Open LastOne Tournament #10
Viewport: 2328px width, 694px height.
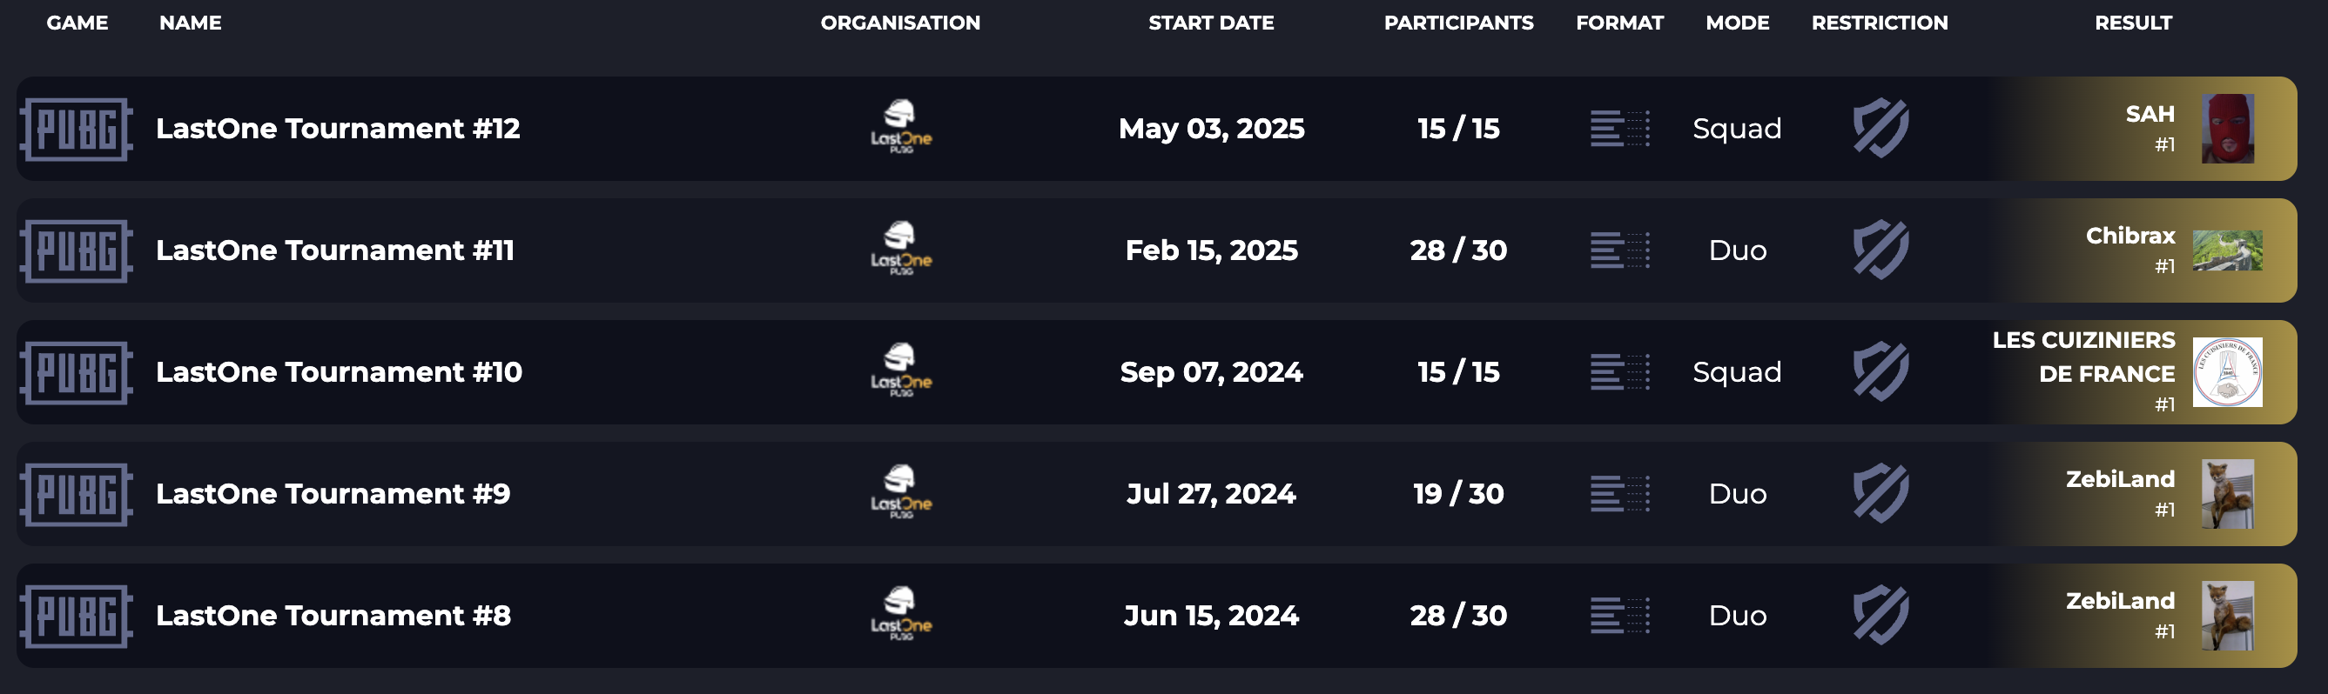338,372
